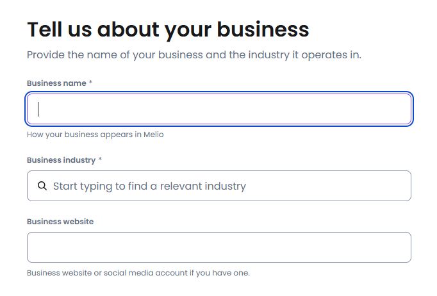Click the "Business name" field label
Screen dimensions: 437x296
56,83
